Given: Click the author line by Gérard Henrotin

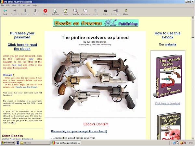Looking at the screenshot, I should (x=95, y=42).
